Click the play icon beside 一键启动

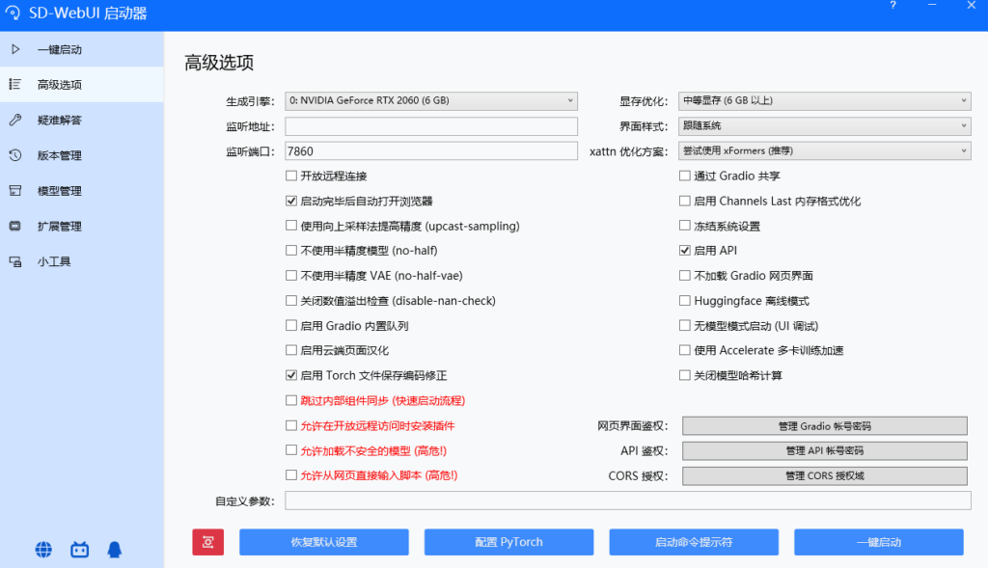click(16, 48)
